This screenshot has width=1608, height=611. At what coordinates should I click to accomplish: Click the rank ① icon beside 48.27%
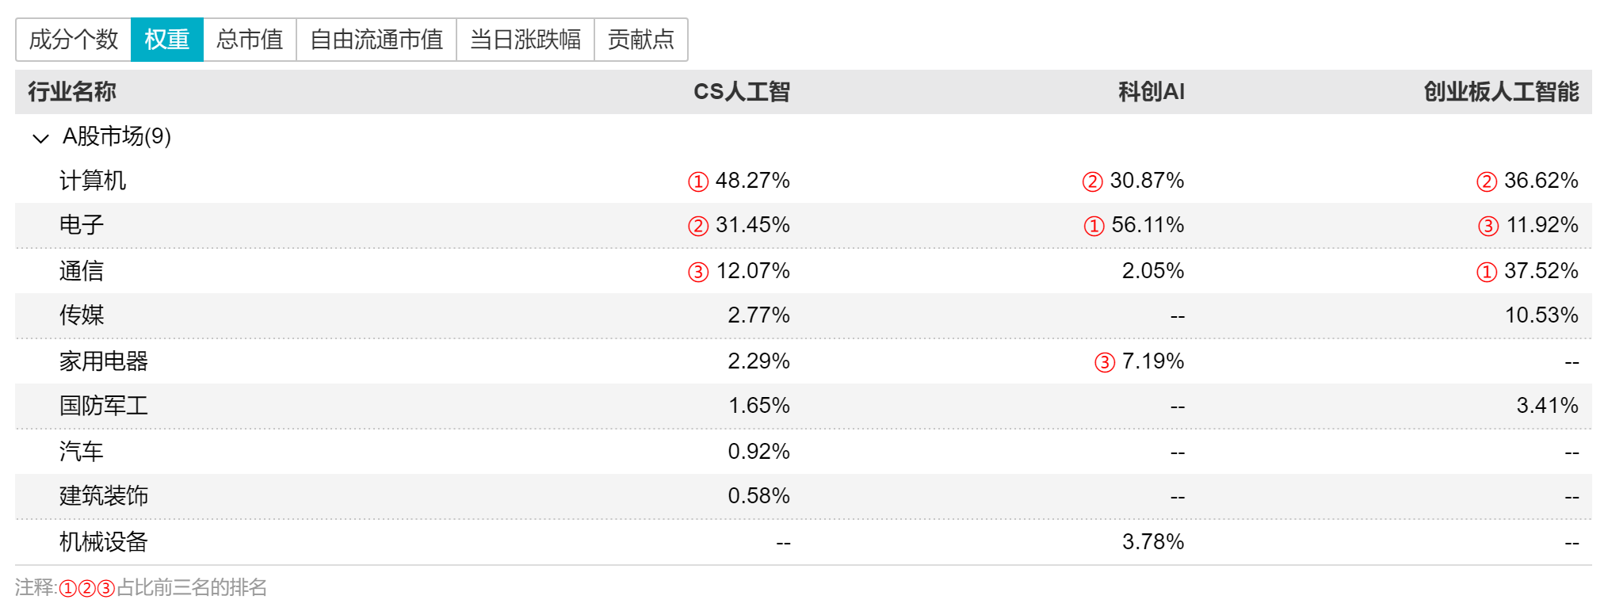pyautogui.click(x=697, y=182)
